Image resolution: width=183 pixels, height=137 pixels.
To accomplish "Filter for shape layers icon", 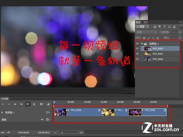I will pyautogui.click(x=169, y=27).
